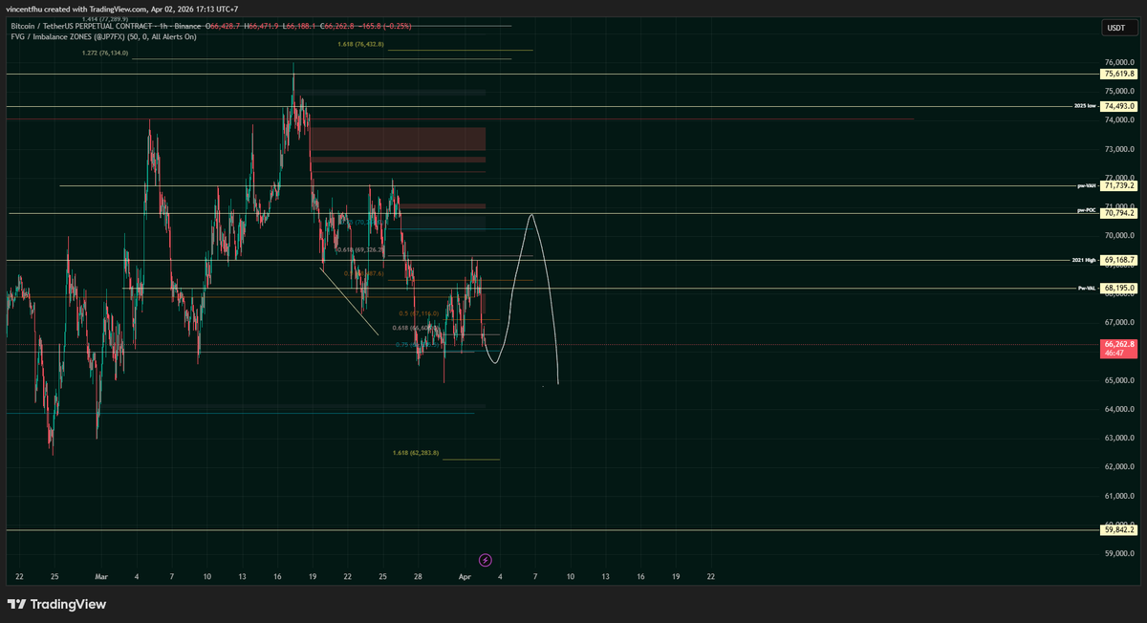
Task: Select the 70,794.2 pw-POC price label
Action: click(1119, 213)
